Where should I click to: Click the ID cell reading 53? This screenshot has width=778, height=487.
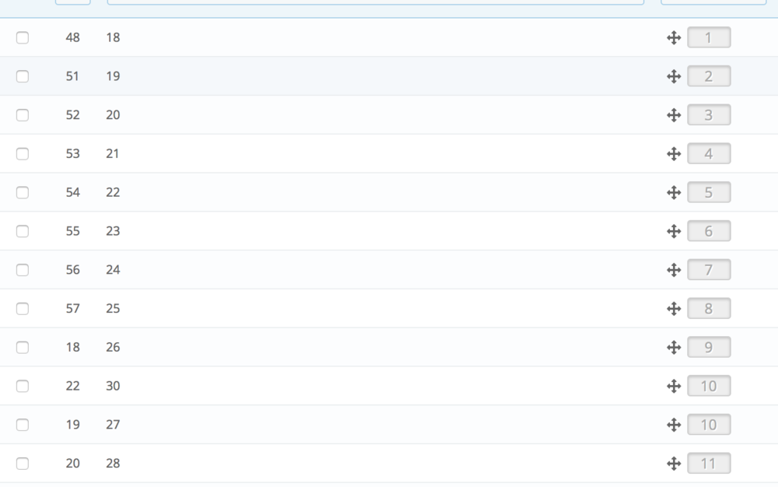click(72, 154)
